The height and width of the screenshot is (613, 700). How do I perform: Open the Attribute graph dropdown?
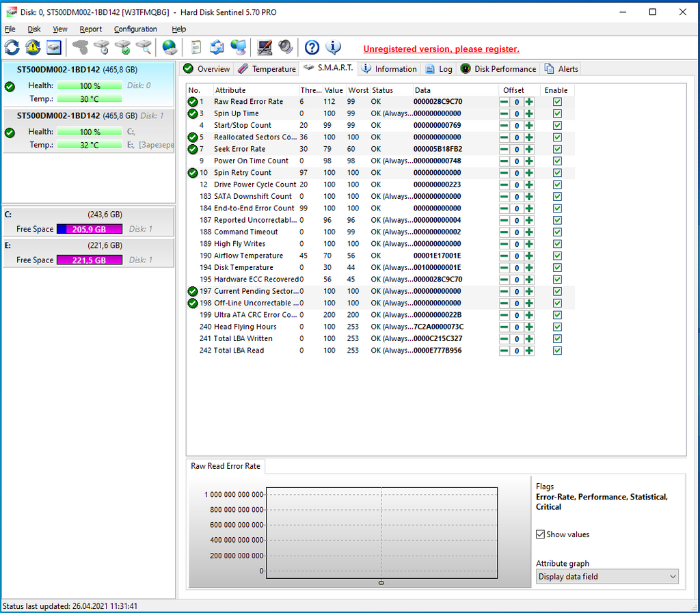607,577
